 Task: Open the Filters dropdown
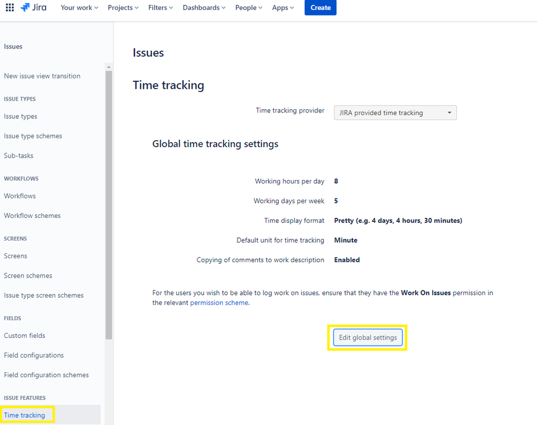tap(160, 8)
